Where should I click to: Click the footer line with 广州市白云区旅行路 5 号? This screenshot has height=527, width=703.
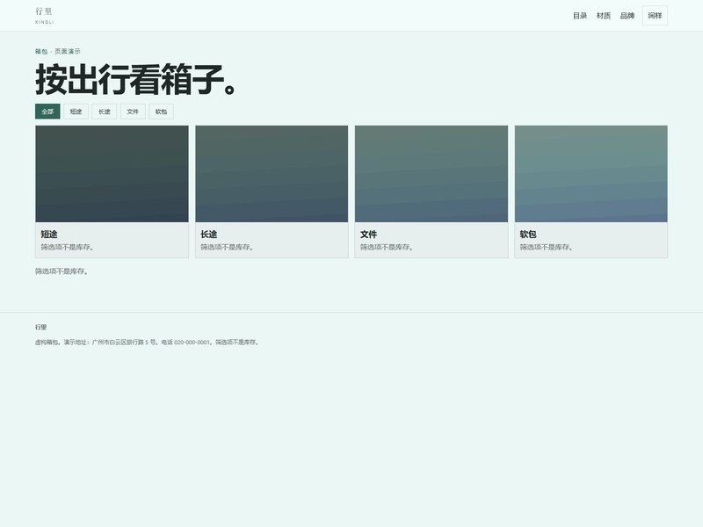tap(148, 342)
